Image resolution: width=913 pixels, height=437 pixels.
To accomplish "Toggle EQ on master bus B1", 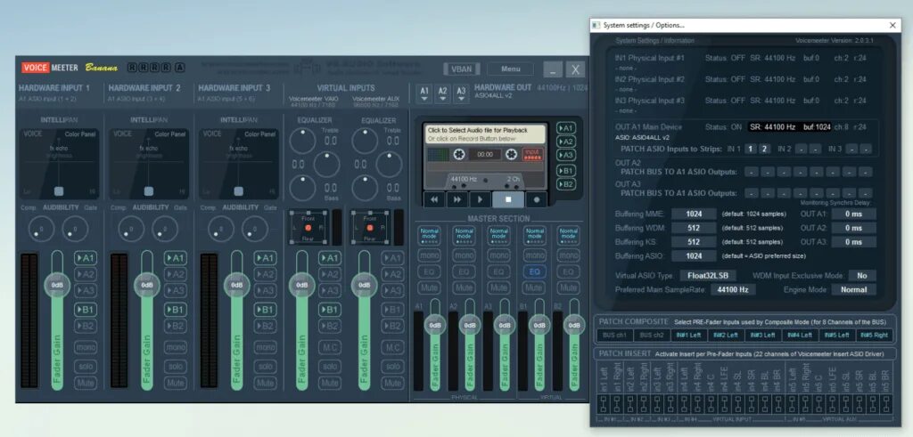I will coord(534,271).
